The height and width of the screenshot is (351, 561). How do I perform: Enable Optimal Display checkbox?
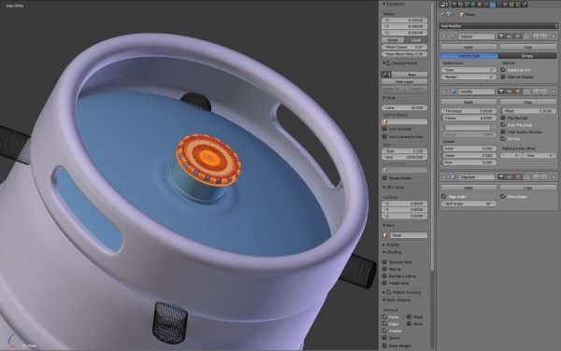pyautogui.click(x=503, y=77)
